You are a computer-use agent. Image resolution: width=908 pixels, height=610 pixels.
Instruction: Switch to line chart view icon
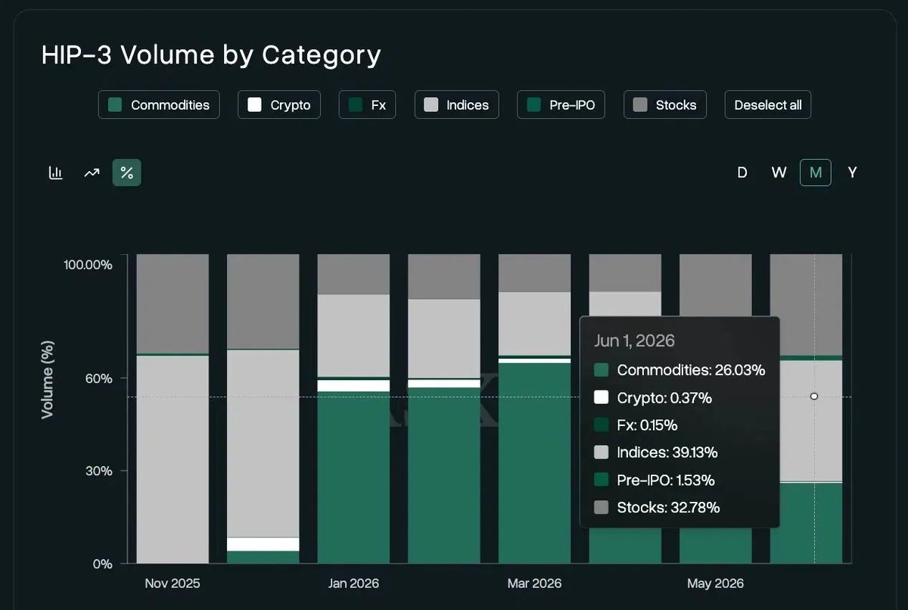[x=92, y=173]
